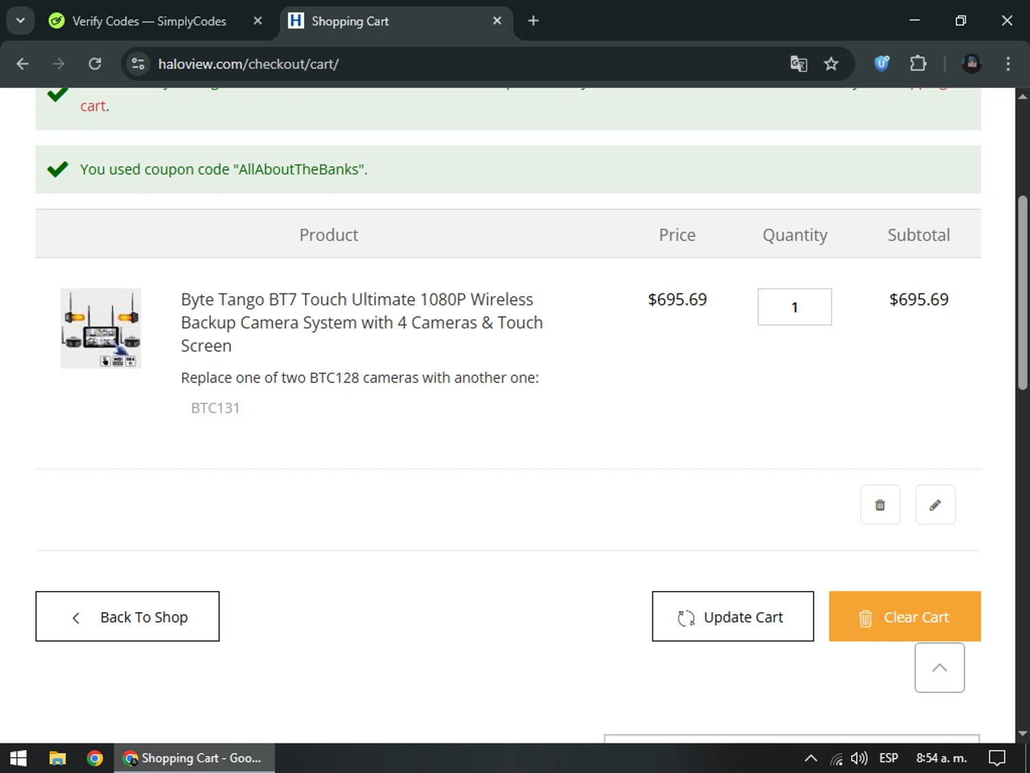Open the tab search dropdown arrow

21,21
